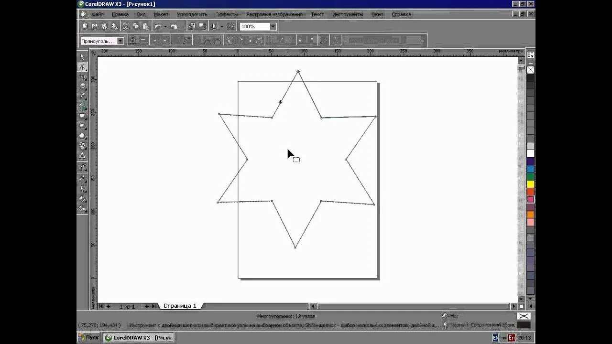Select the Text tool (letter A)
Viewport: 612px width, 344px height.
click(83, 156)
